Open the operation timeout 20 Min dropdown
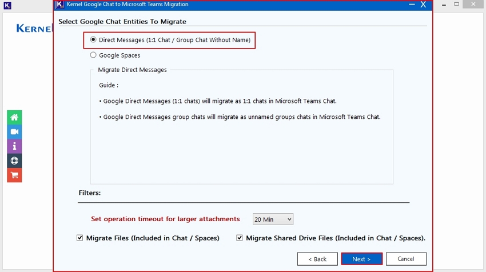This screenshot has height=272, width=486. (273, 219)
